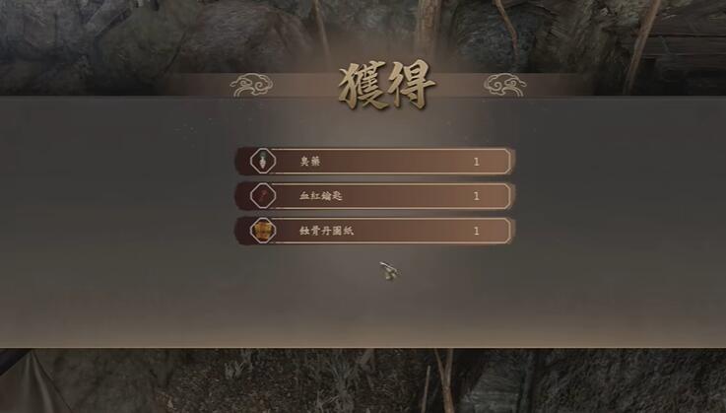Click the quantity 1 in the 血紅 row

pos(477,196)
